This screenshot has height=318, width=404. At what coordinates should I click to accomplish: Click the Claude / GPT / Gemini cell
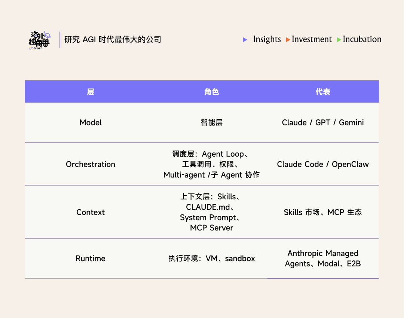(323, 123)
